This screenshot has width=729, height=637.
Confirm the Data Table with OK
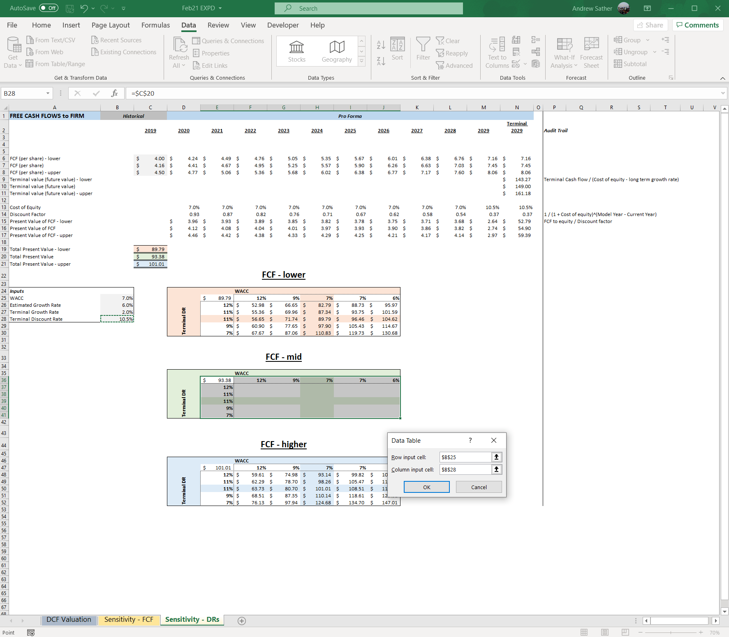426,487
